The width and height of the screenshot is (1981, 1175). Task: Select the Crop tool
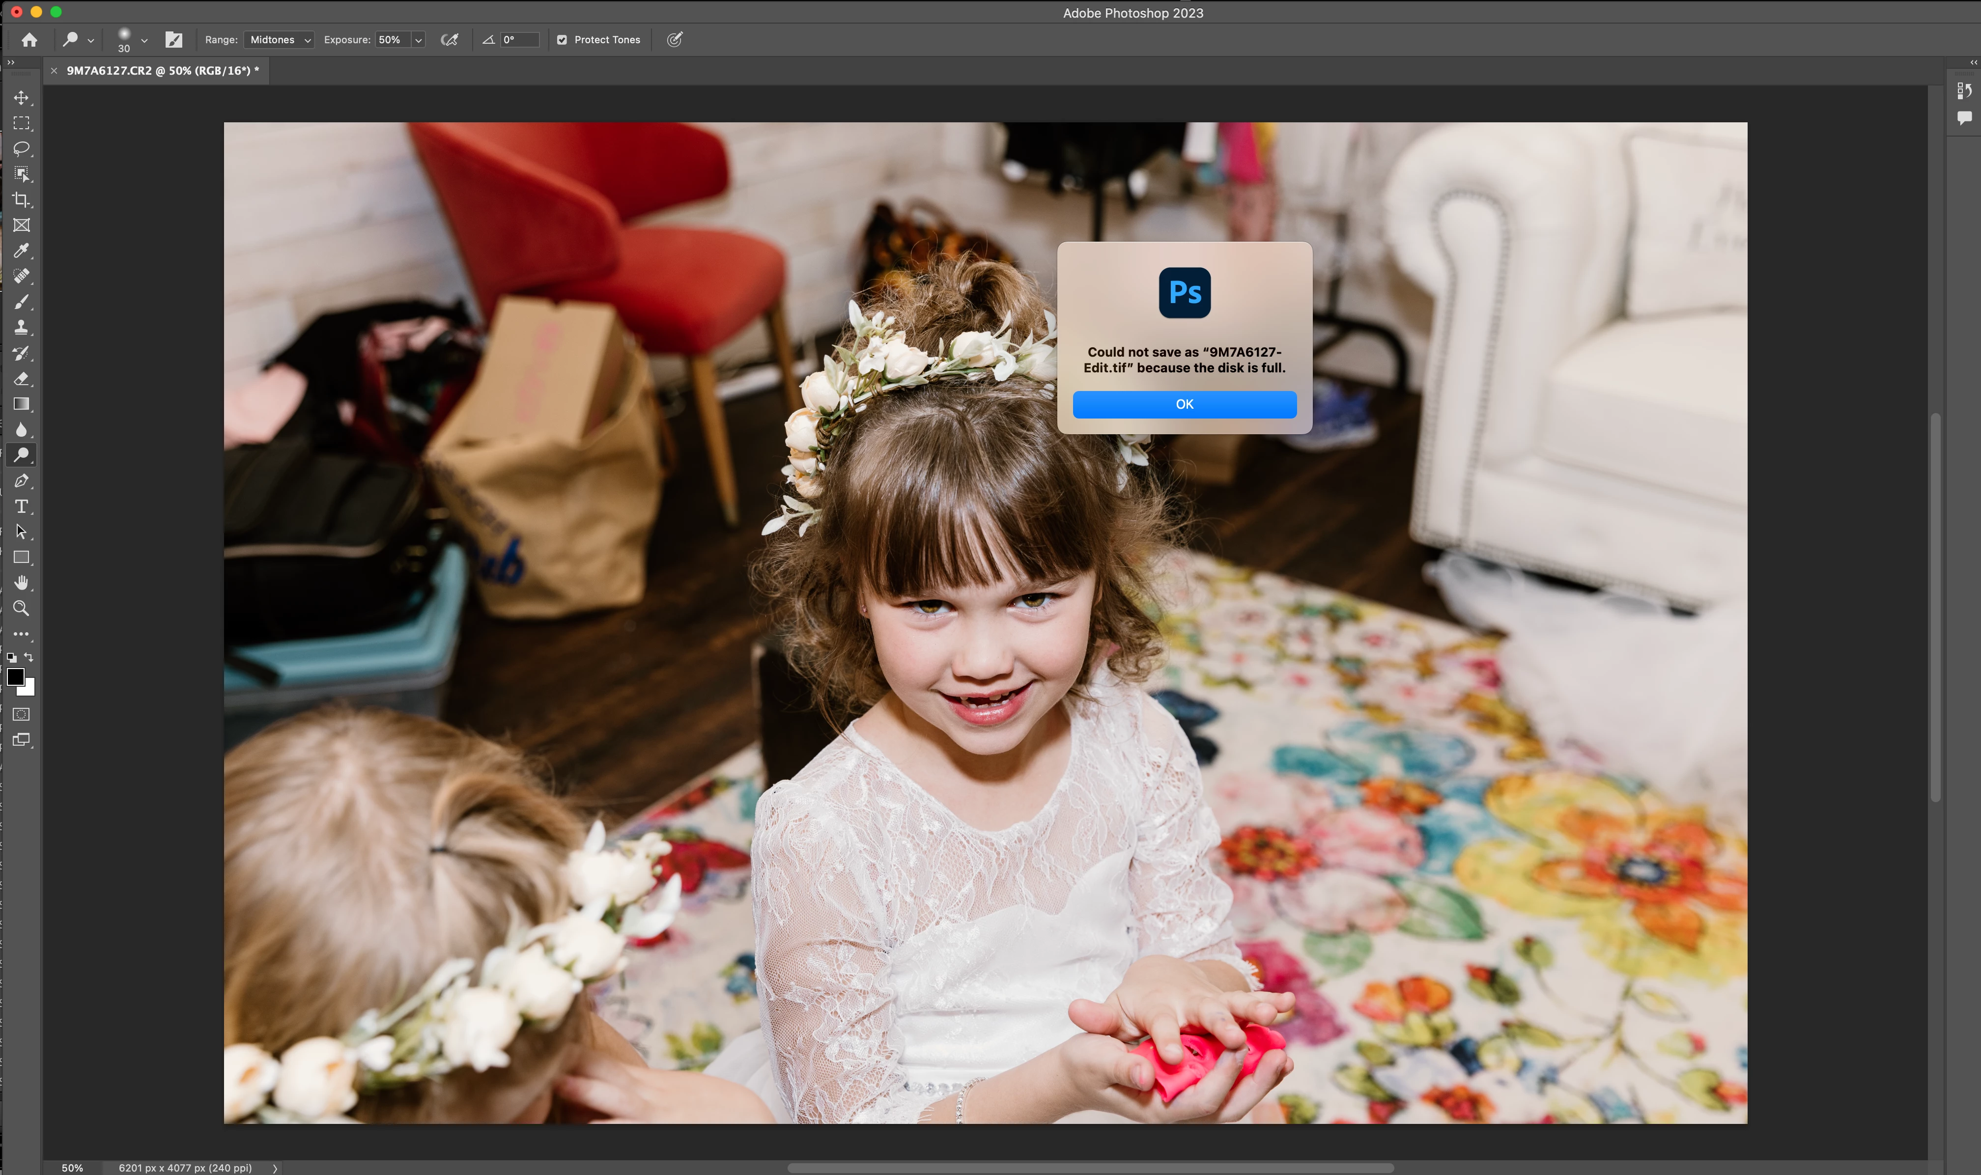pyautogui.click(x=22, y=199)
